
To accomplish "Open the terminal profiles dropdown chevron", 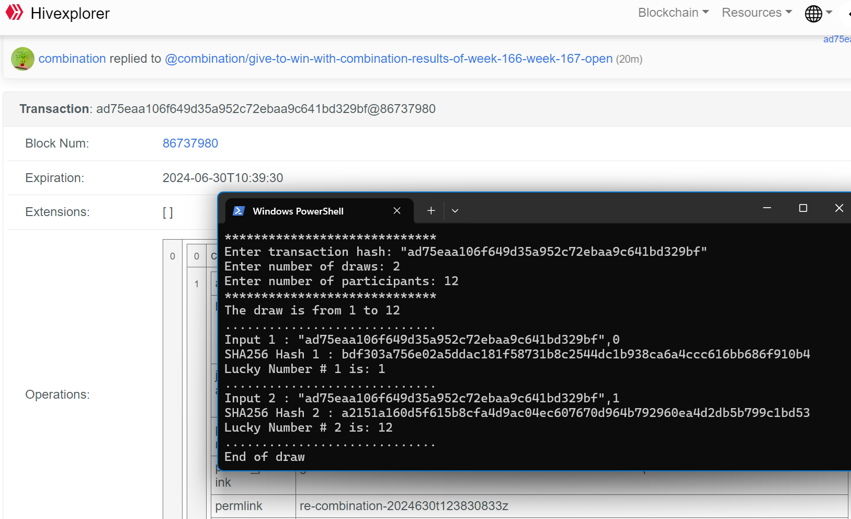I will coord(455,211).
